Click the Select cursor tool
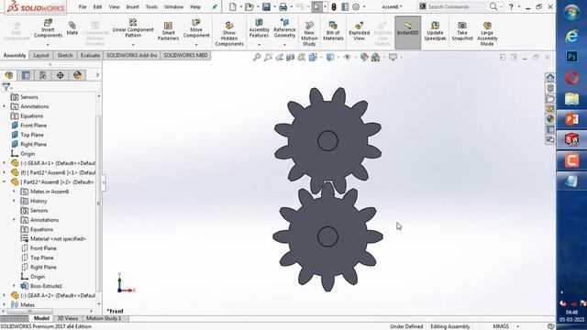587x330 pixels. point(316,6)
